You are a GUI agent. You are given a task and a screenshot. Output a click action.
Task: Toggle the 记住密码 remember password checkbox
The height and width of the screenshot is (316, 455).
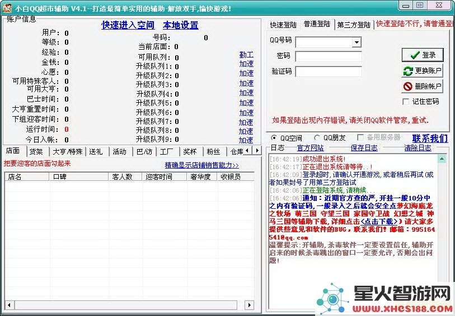click(x=406, y=102)
